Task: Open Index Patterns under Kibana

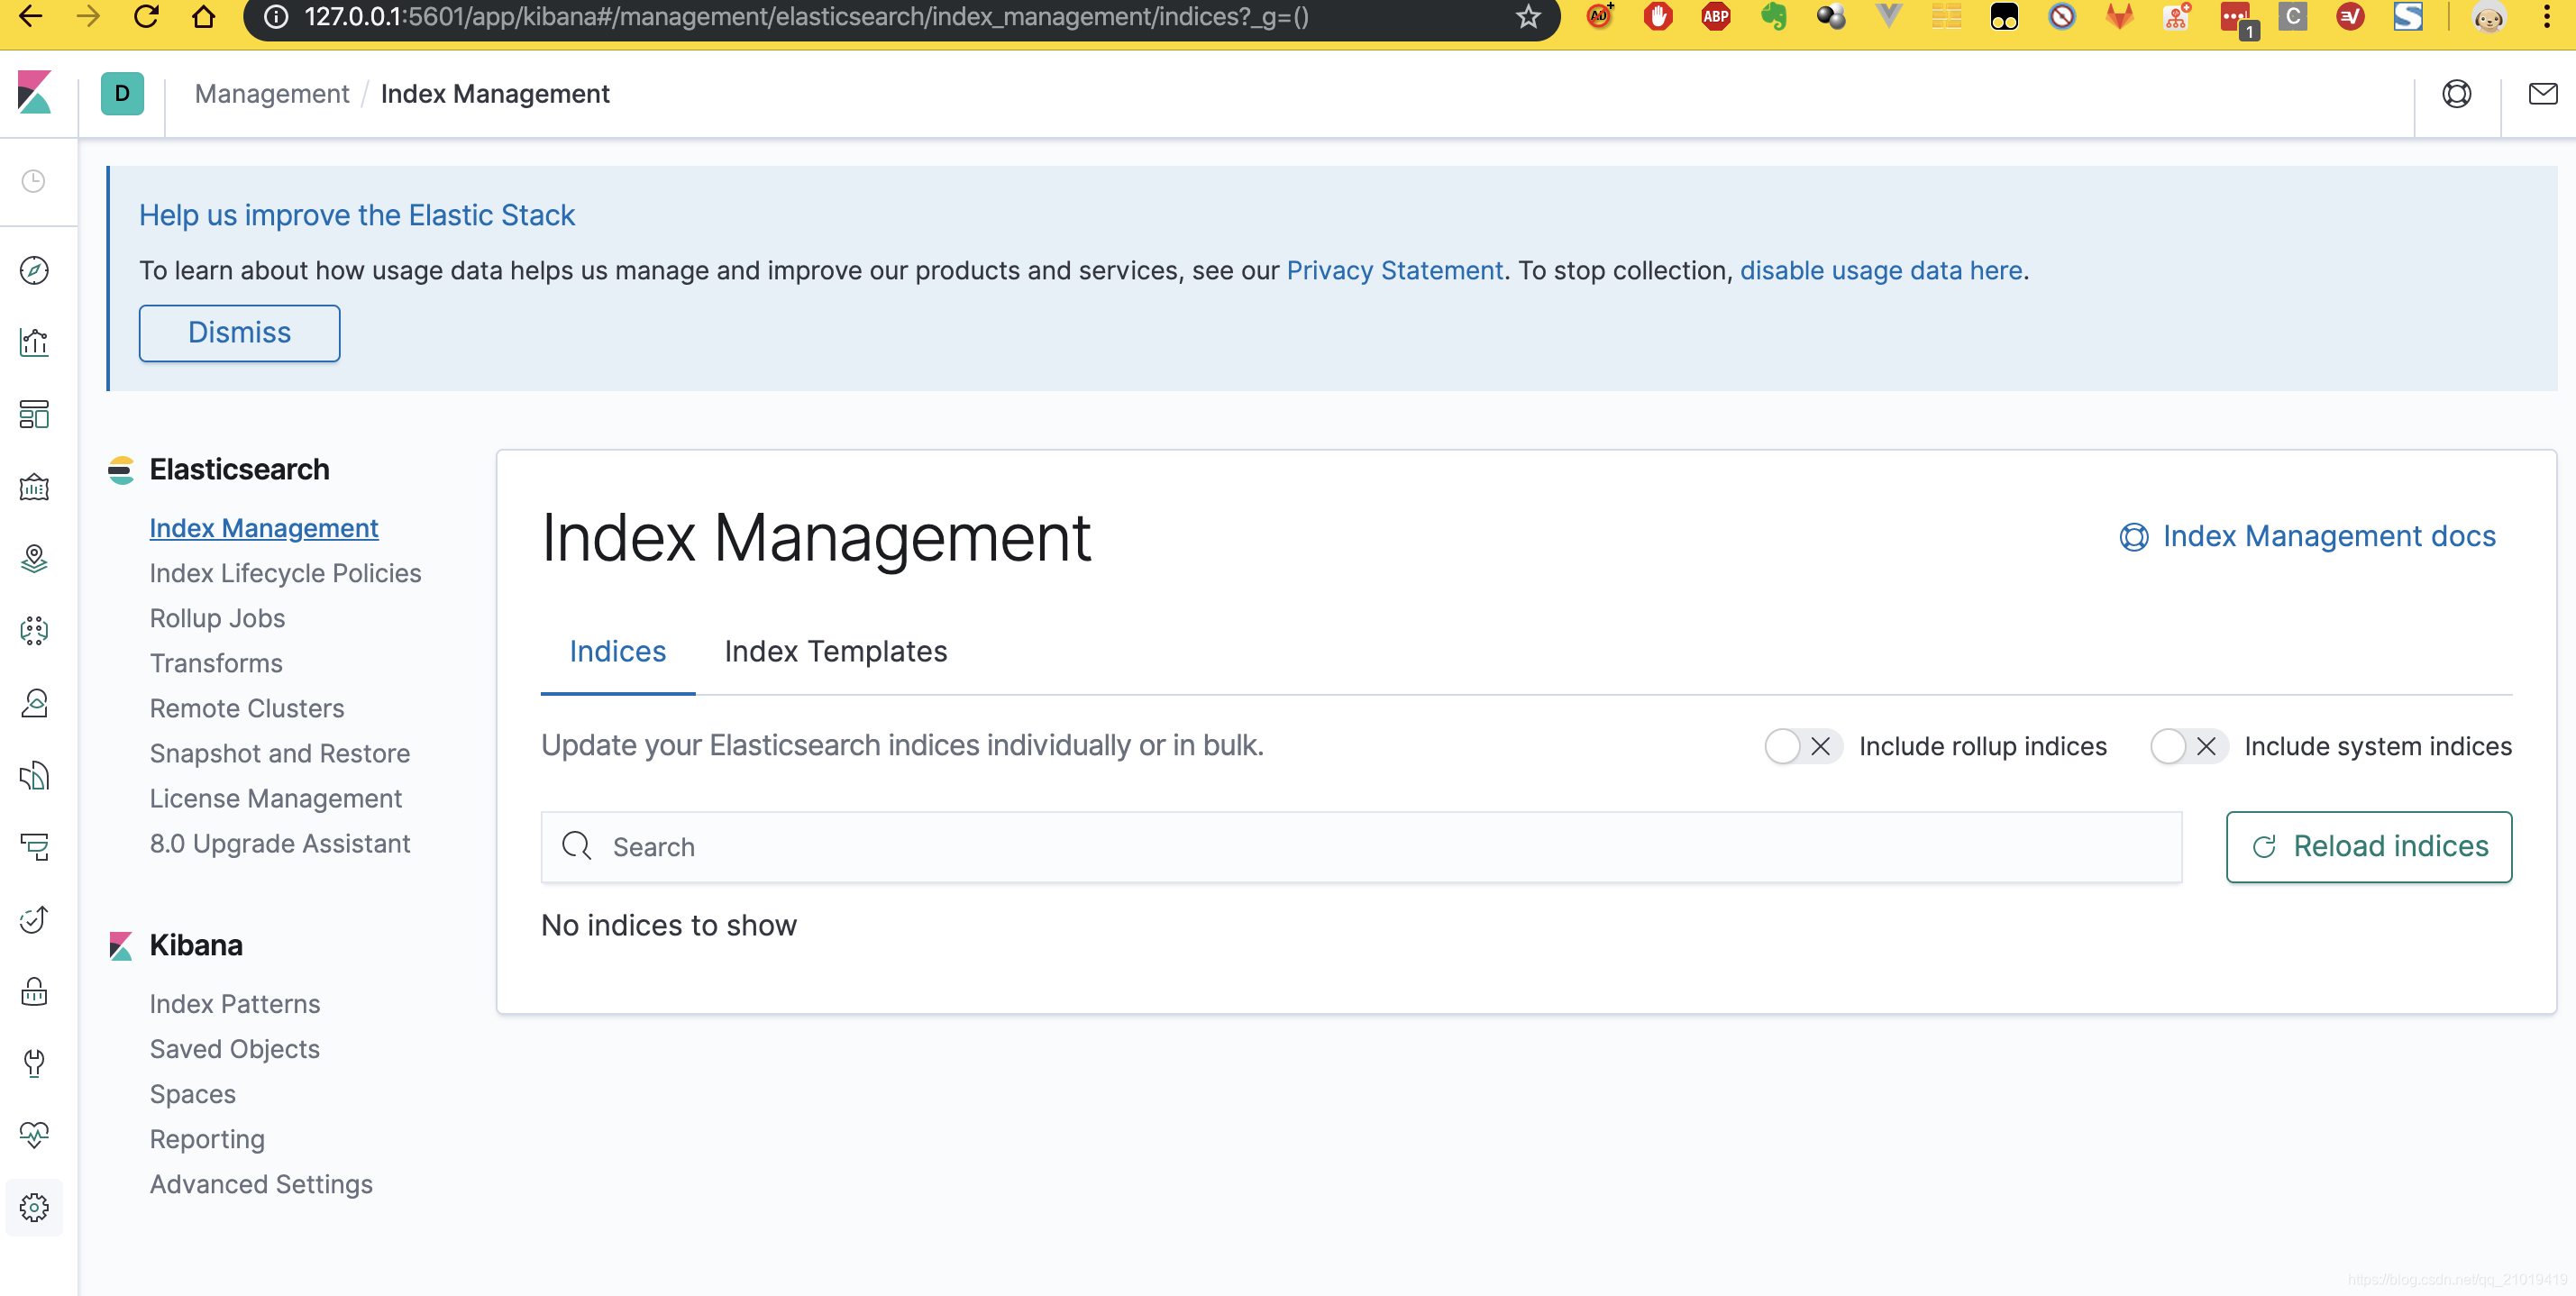Action: (x=235, y=1004)
